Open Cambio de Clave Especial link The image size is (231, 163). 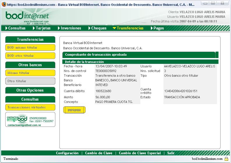click(x=140, y=153)
